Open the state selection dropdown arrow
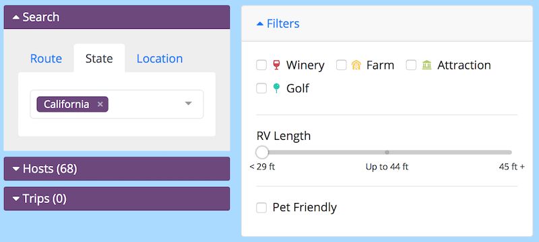The width and height of the screenshot is (539, 242). (188, 104)
